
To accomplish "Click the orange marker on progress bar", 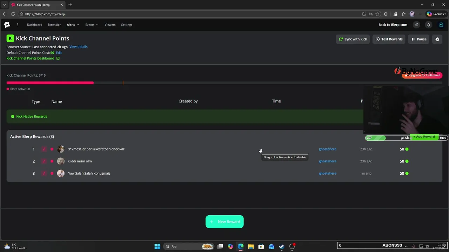I will [x=123, y=83].
